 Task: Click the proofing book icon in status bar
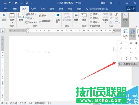(x=31, y=103)
